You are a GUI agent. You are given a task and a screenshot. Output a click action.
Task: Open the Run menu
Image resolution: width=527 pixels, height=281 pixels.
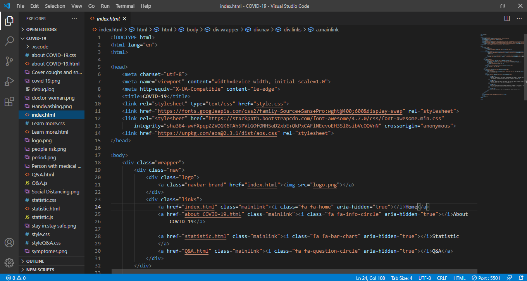click(x=105, y=6)
